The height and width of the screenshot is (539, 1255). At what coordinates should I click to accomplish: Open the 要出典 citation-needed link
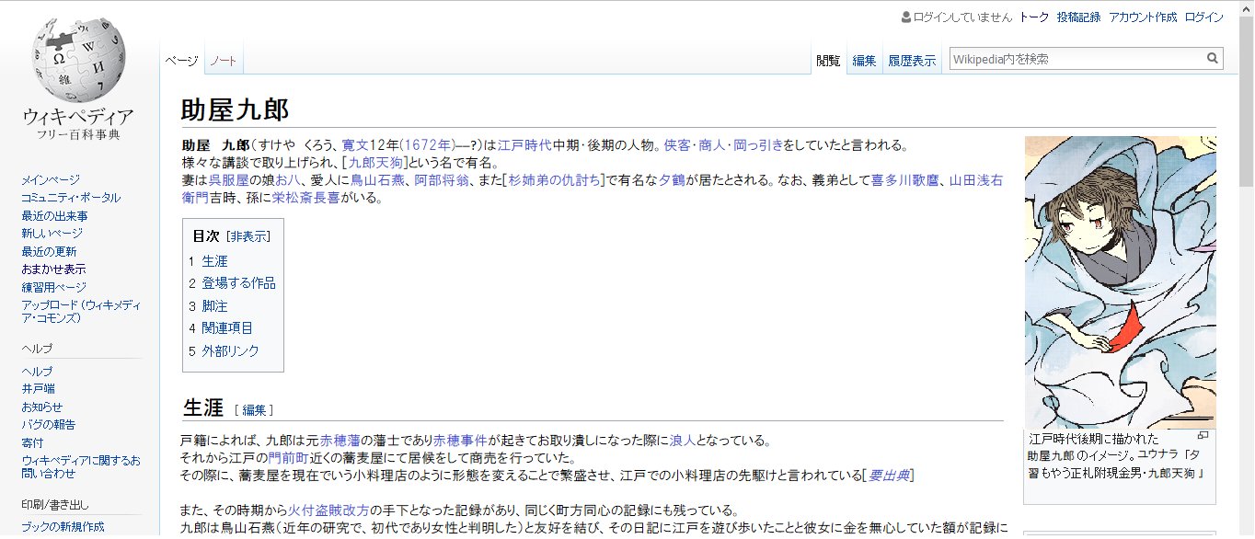(888, 476)
